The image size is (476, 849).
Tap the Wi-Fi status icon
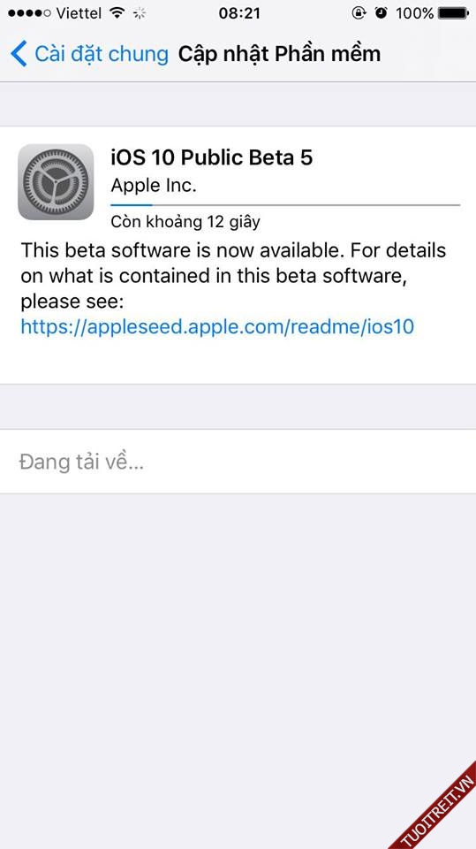pyautogui.click(x=117, y=13)
